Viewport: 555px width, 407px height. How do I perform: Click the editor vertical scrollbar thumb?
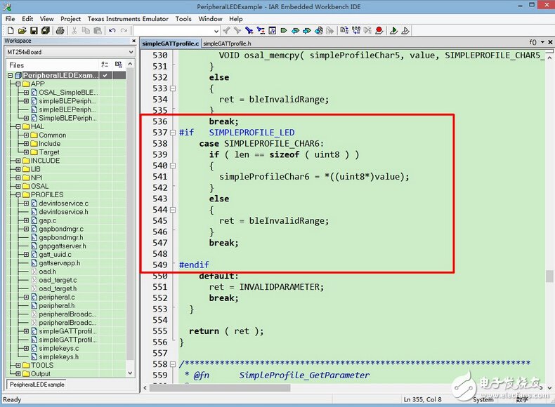pos(549,276)
